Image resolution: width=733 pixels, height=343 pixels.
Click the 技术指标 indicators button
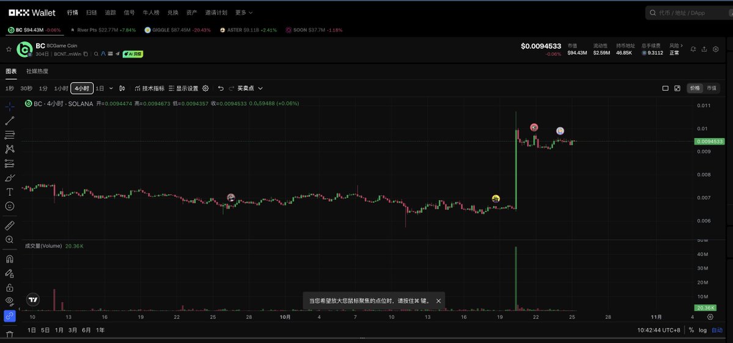[149, 88]
